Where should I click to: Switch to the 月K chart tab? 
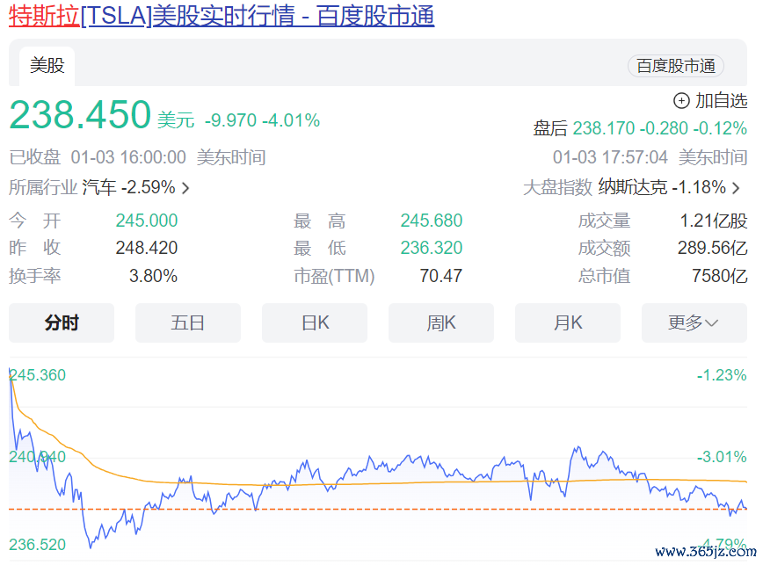pos(567,322)
